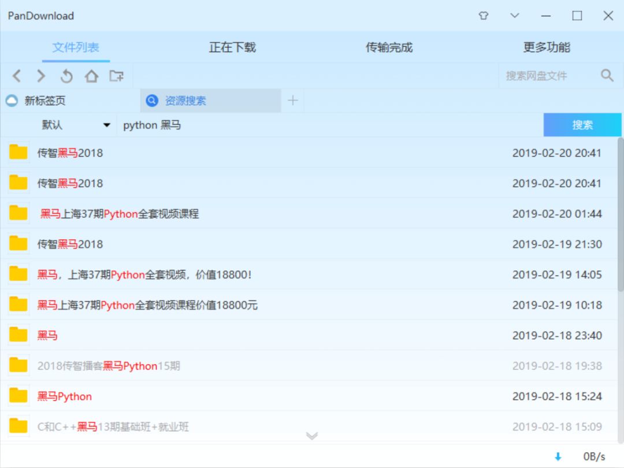Select the 新标签页 tab
Image resolution: width=624 pixels, height=468 pixels.
(70, 101)
